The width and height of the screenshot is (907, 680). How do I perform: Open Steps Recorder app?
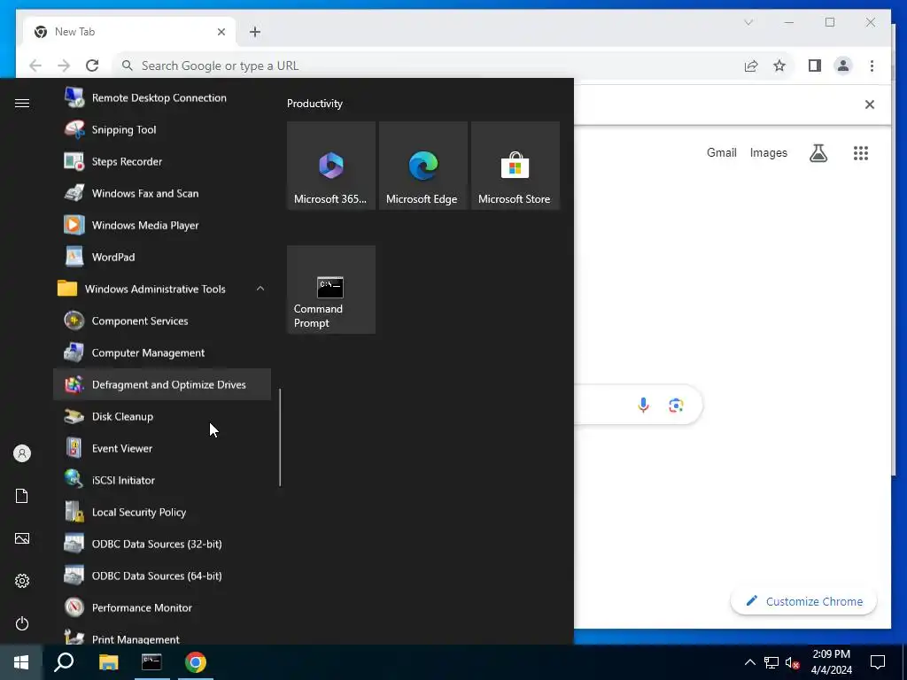pyautogui.click(x=162, y=161)
